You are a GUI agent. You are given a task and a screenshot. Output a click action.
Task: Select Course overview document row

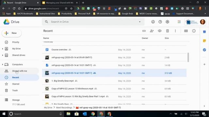click(x=114, y=50)
